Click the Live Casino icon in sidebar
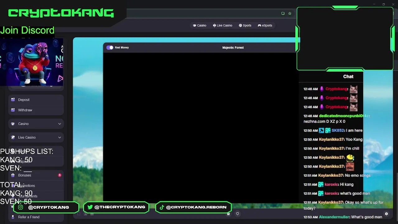This screenshot has width=398, height=224. point(13,138)
